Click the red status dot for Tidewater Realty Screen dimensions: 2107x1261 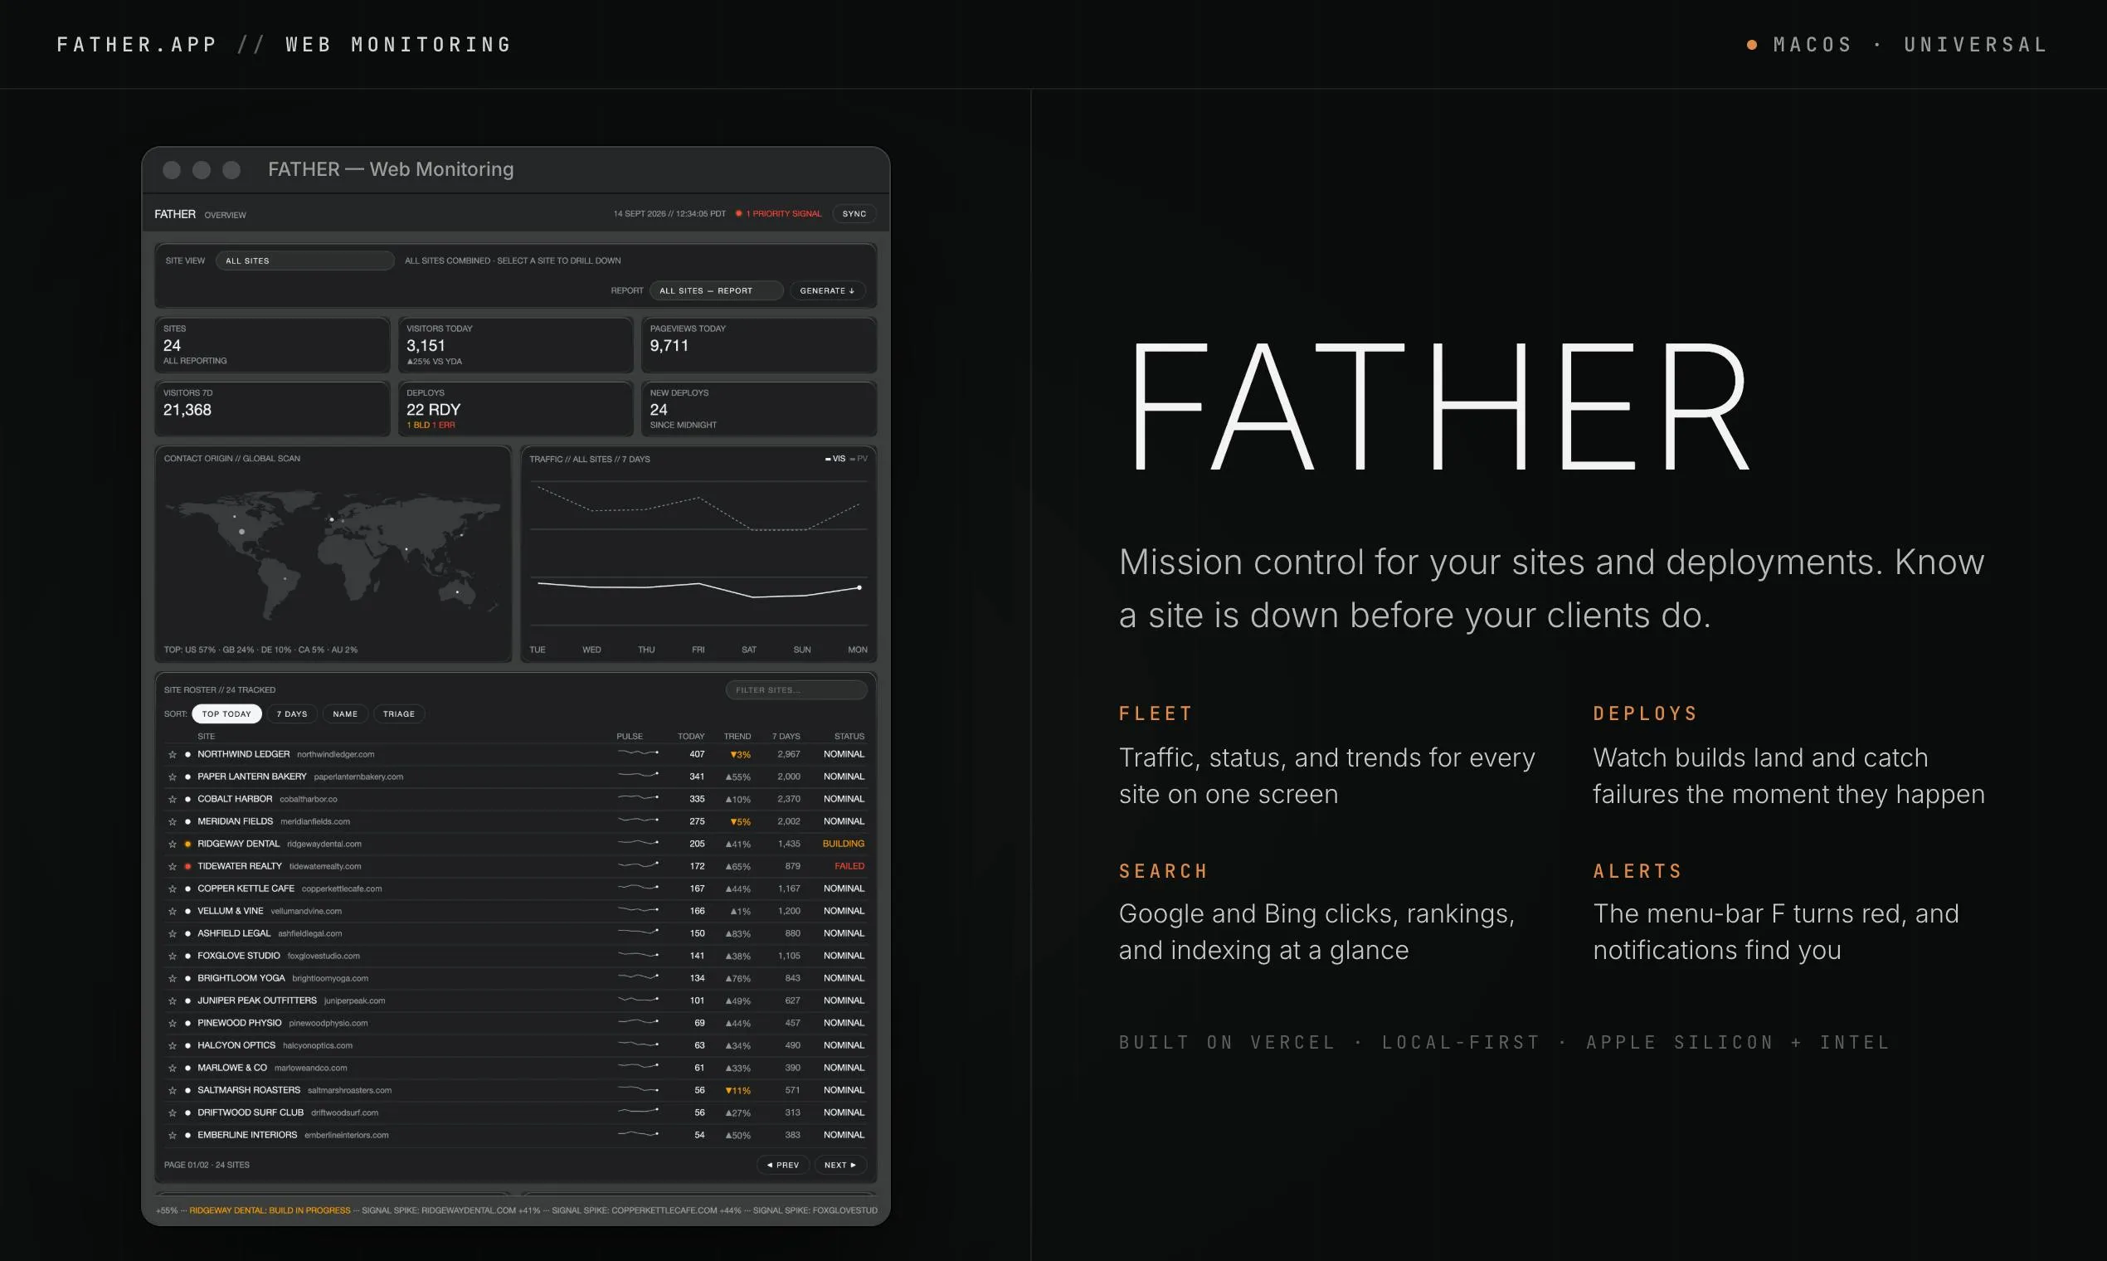pyautogui.click(x=187, y=867)
